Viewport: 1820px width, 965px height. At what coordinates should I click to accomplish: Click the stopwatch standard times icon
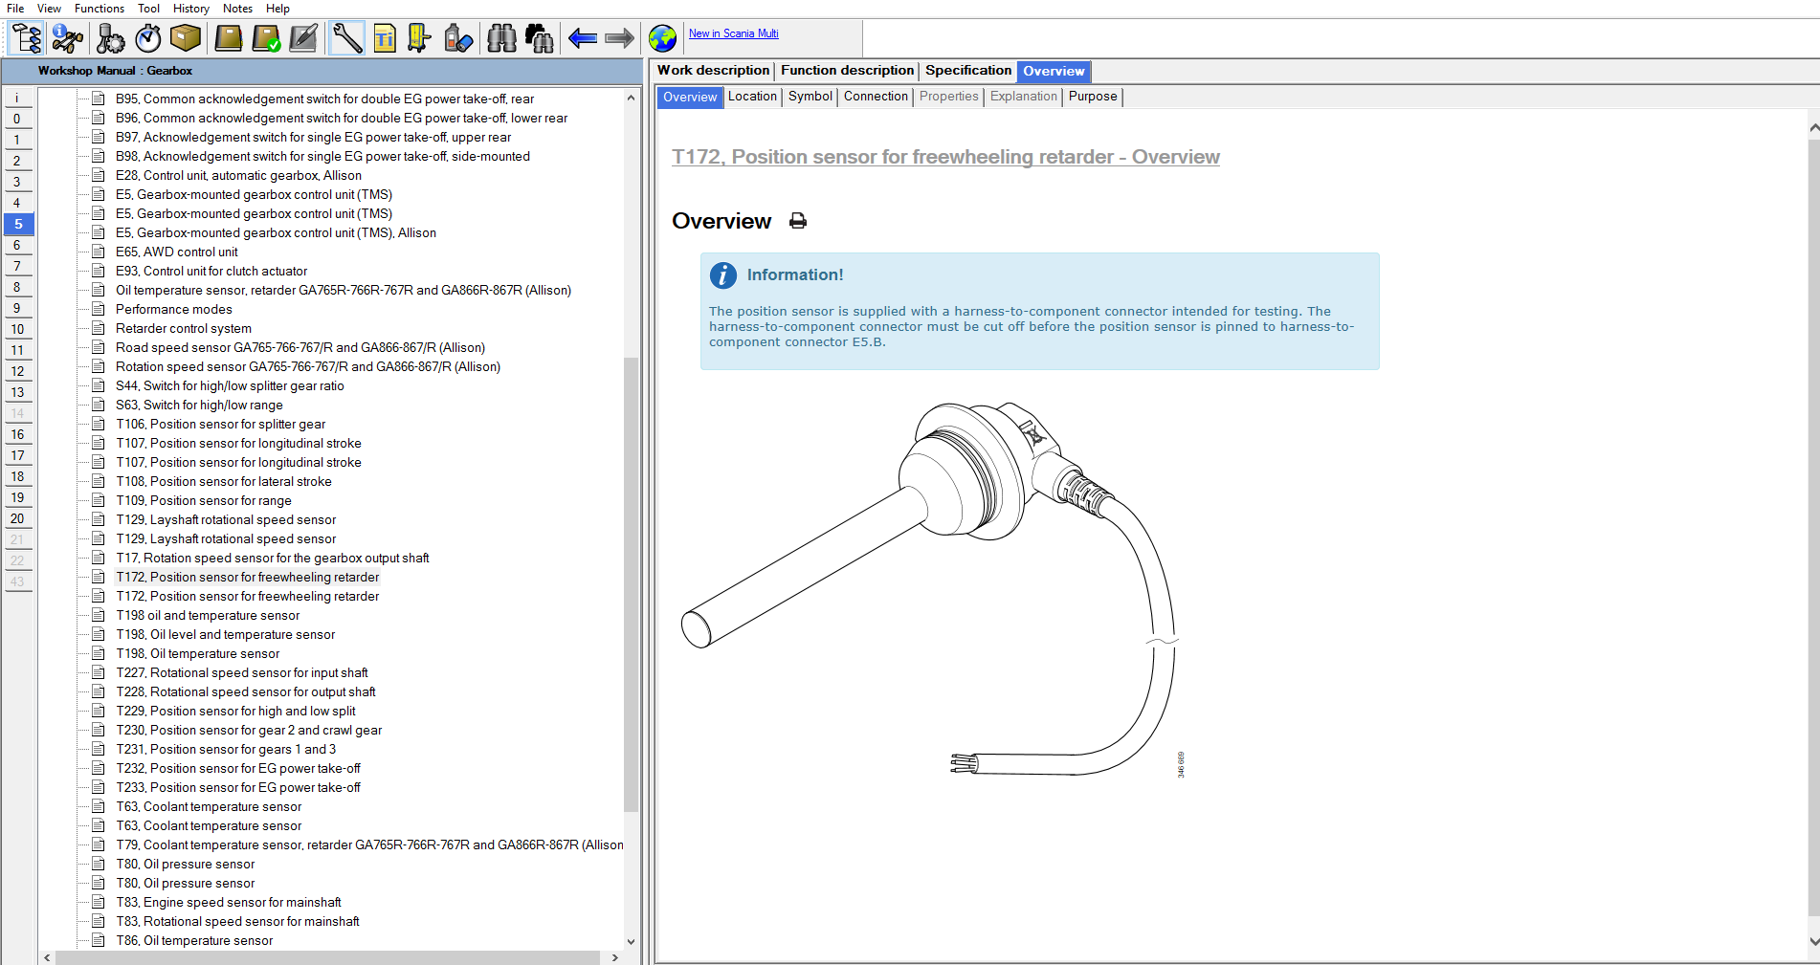coord(148,39)
